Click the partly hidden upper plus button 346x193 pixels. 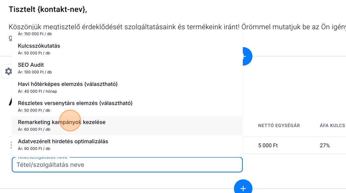tap(247, 56)
